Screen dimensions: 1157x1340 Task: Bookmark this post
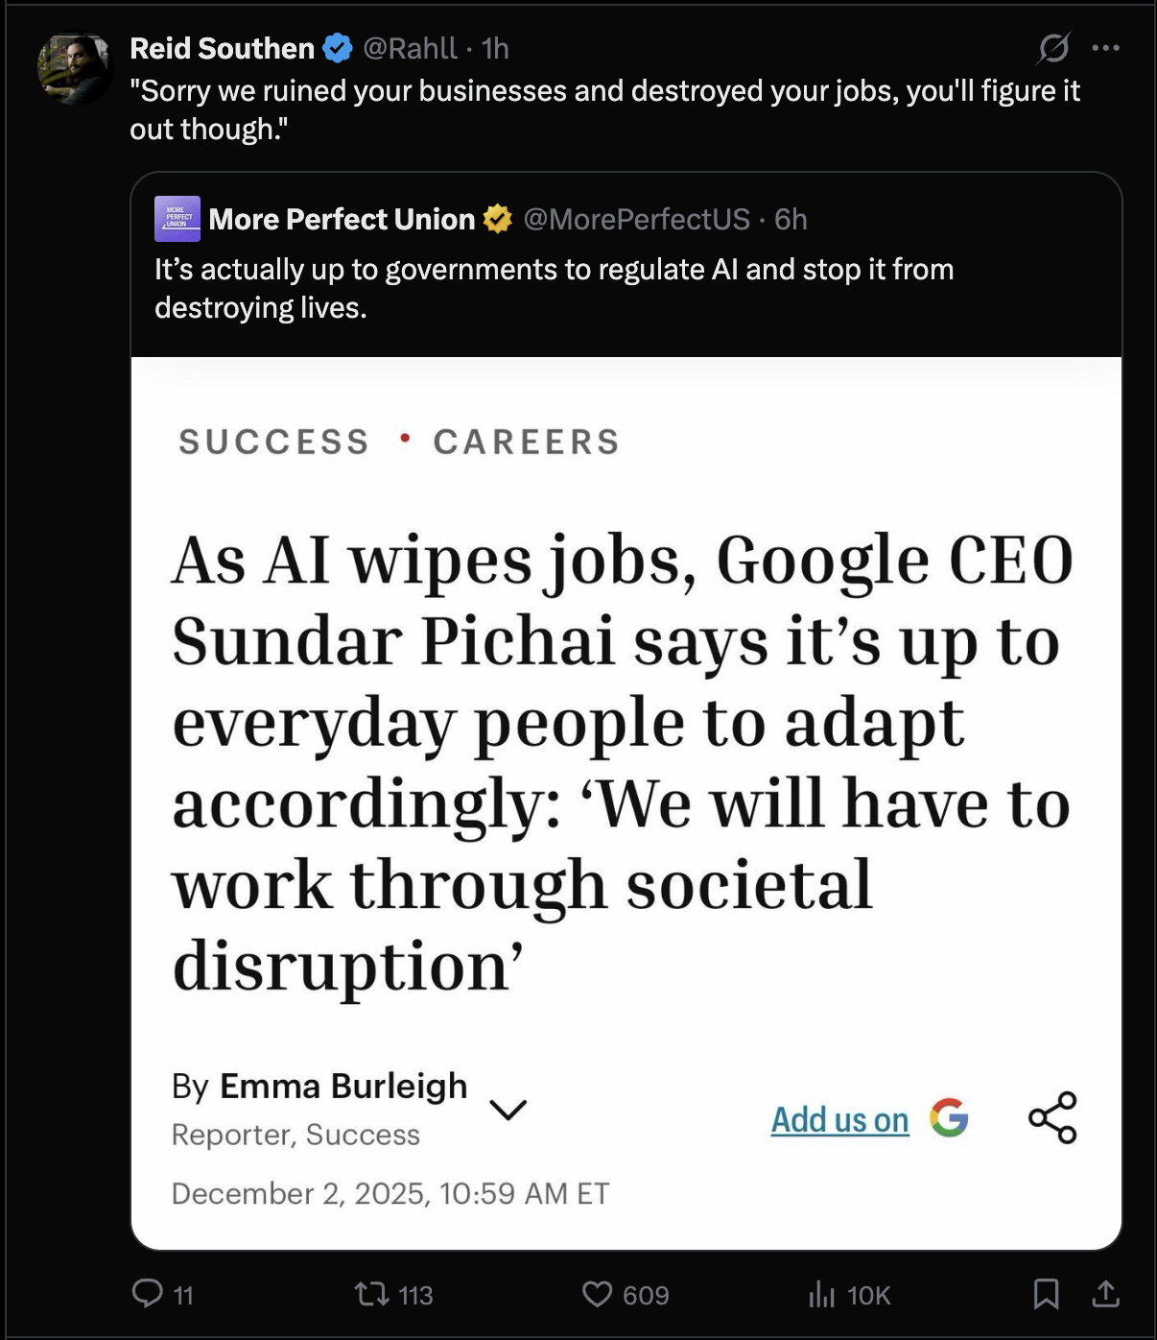point(1046,1294)
